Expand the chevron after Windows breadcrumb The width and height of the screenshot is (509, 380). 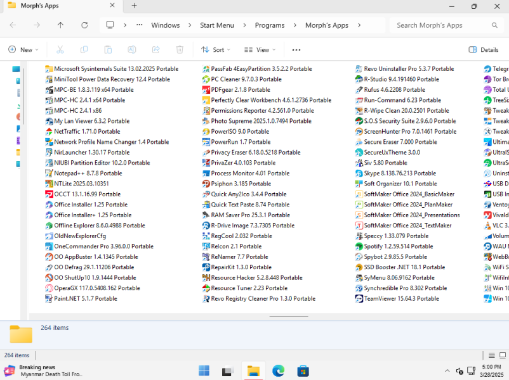click(190, 25)
